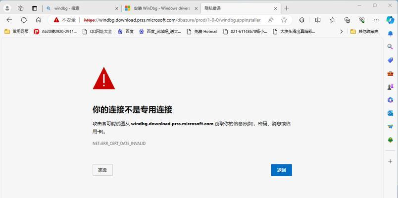Click the Read aloud icon in address bar
This screenshot has width=398, height=198.
pyautogui.click(x=271, y=20)
